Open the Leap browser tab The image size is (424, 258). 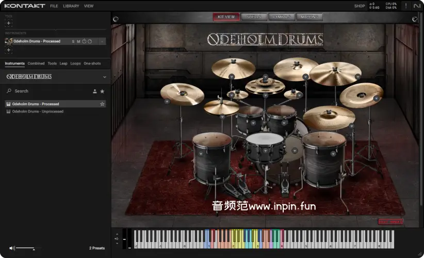63,63
